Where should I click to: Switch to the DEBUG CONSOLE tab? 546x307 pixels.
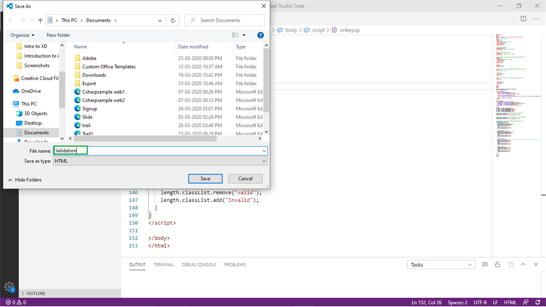click(x=199, y=265)
